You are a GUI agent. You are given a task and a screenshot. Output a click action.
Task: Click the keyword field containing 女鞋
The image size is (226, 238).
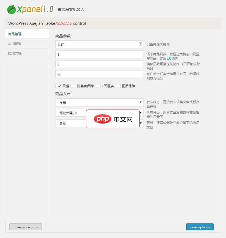coord(96,44)
